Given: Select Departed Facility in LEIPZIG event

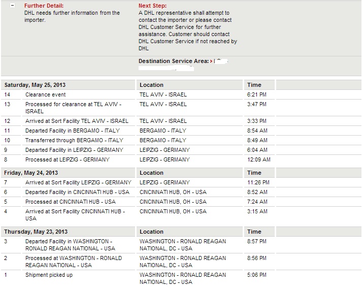Looking at the screenshot, I should coord(74,150).
